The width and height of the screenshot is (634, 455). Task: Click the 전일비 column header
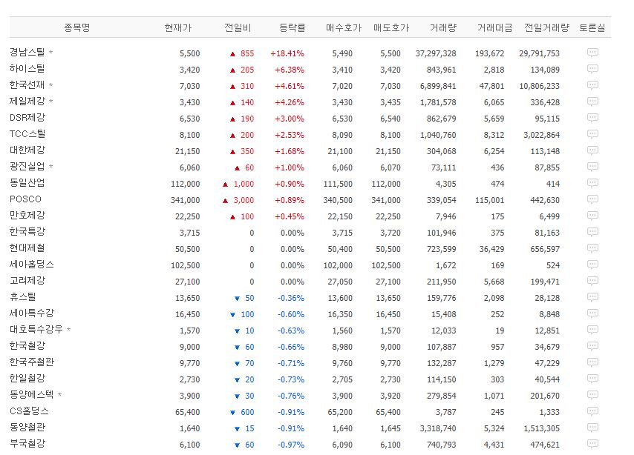pos(238,27)
